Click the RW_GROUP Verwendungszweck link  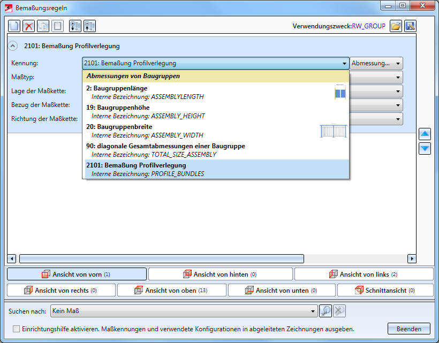368,26
